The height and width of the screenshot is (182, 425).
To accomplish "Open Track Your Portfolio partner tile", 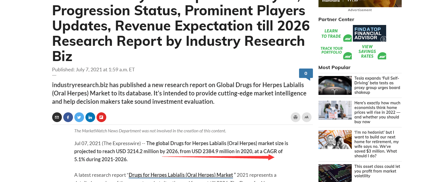I will 335,52.
